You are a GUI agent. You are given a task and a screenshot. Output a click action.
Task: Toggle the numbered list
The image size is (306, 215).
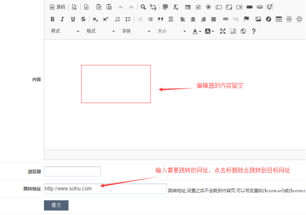117,19
